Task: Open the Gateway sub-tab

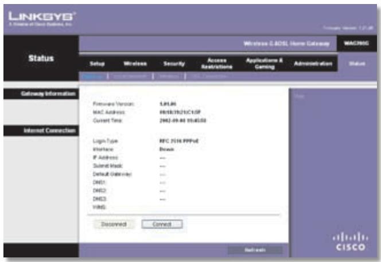Action: (92, 76)
